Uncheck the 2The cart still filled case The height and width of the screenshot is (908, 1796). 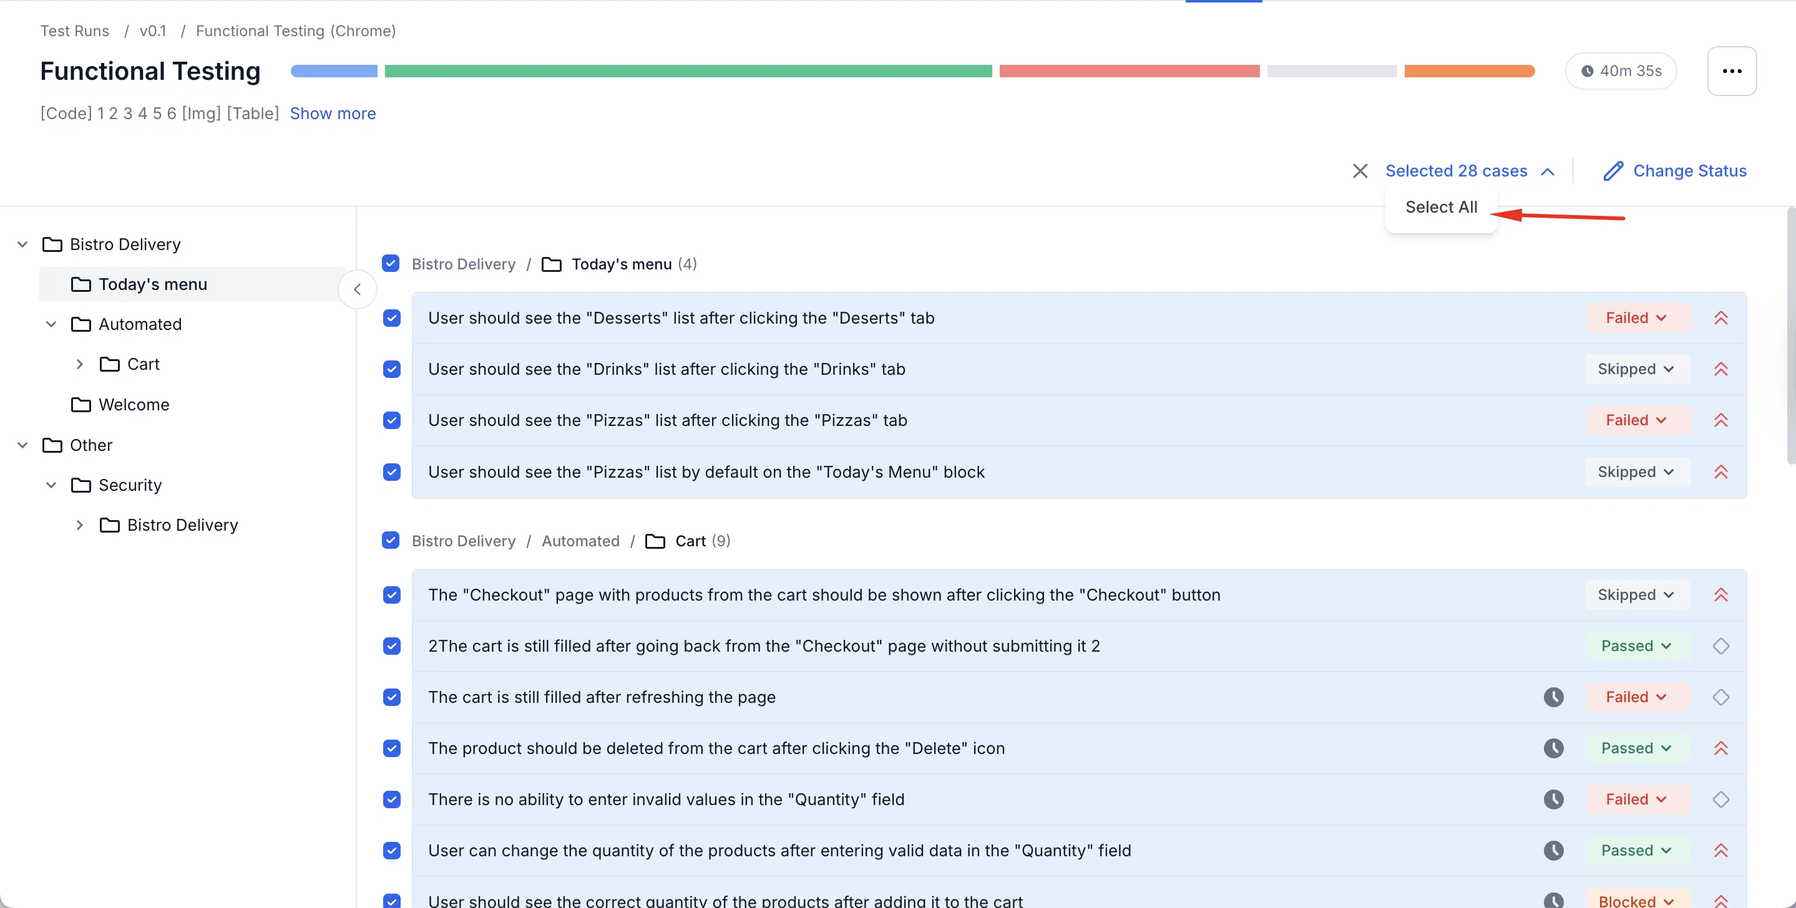click(392, 646)
